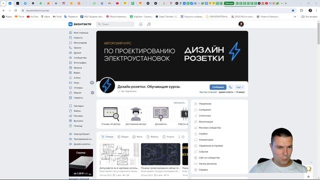Viewport: 320px width, 180px height.
Task: Expand hidden bookmarks overflow chevron
Action: pyautogui.click(x=295, y=16)
